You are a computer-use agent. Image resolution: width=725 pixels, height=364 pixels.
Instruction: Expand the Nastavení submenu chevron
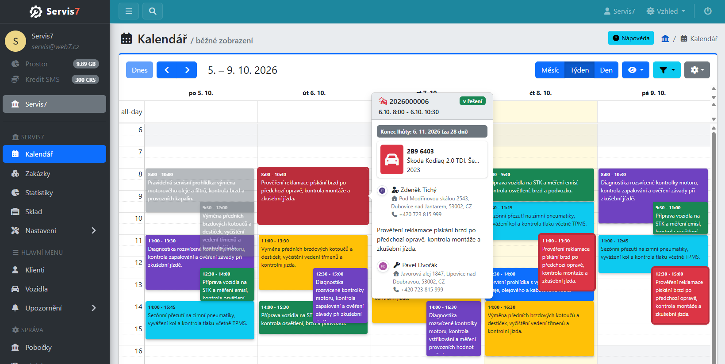[x=93, y=230]
